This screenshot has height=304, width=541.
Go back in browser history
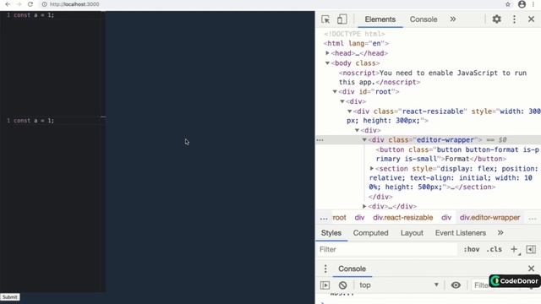click(x=8, y=4)
